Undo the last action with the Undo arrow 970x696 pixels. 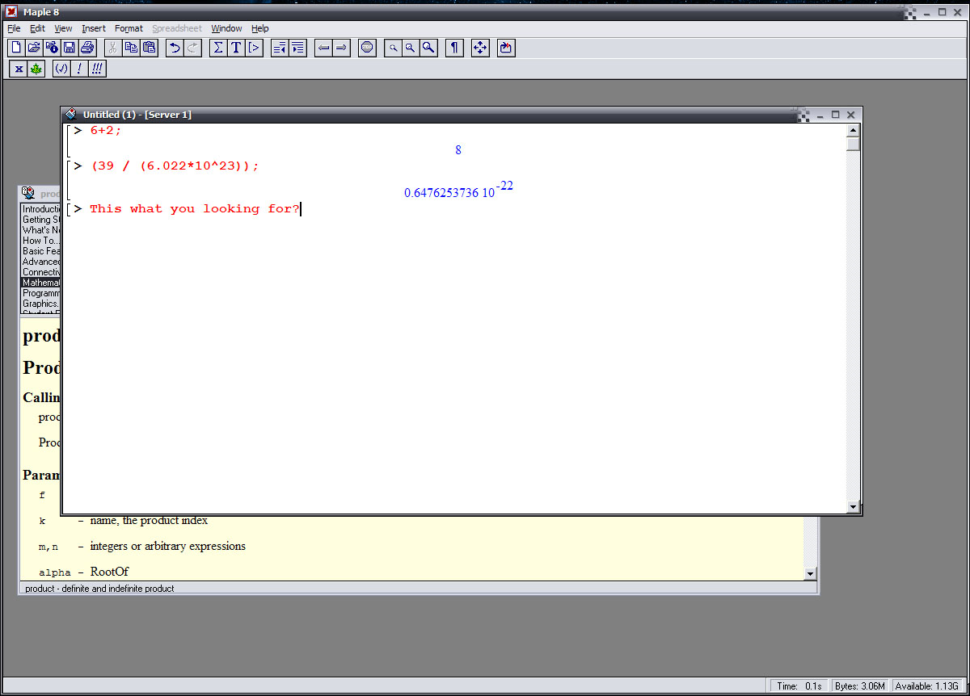tap(175, 48)
